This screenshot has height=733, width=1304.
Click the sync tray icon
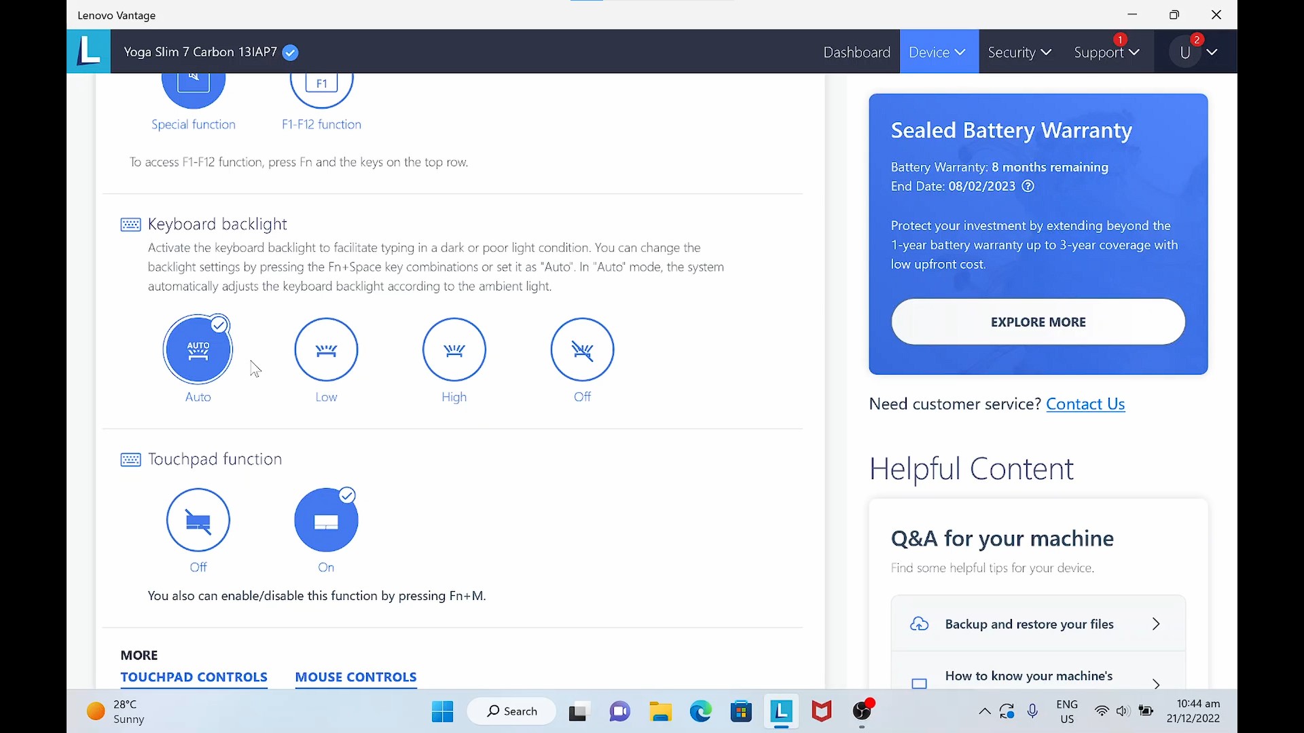[1007, 711]
